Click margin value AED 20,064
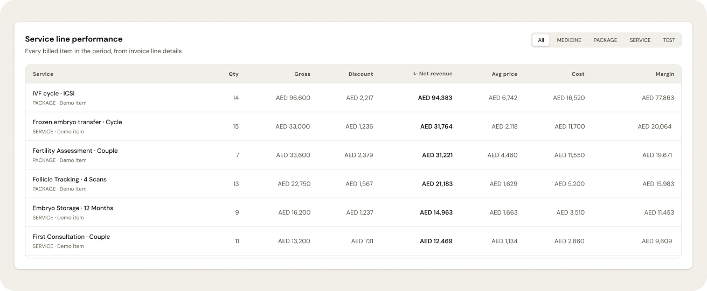Image resolution: width=707 pixels, height=291 pixels. [x=655, y=126]
